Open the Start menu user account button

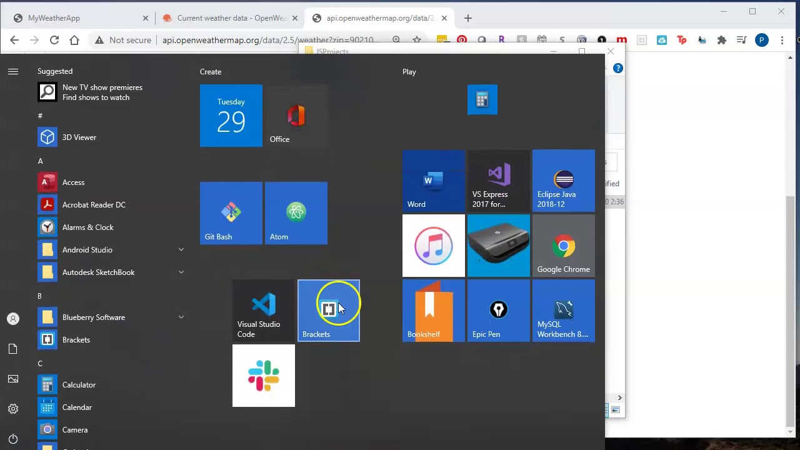coord(13,319)
